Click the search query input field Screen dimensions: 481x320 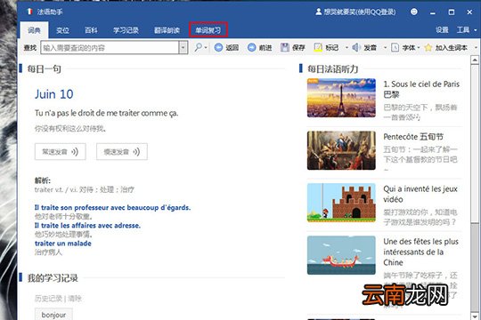(x=110, y=48)
